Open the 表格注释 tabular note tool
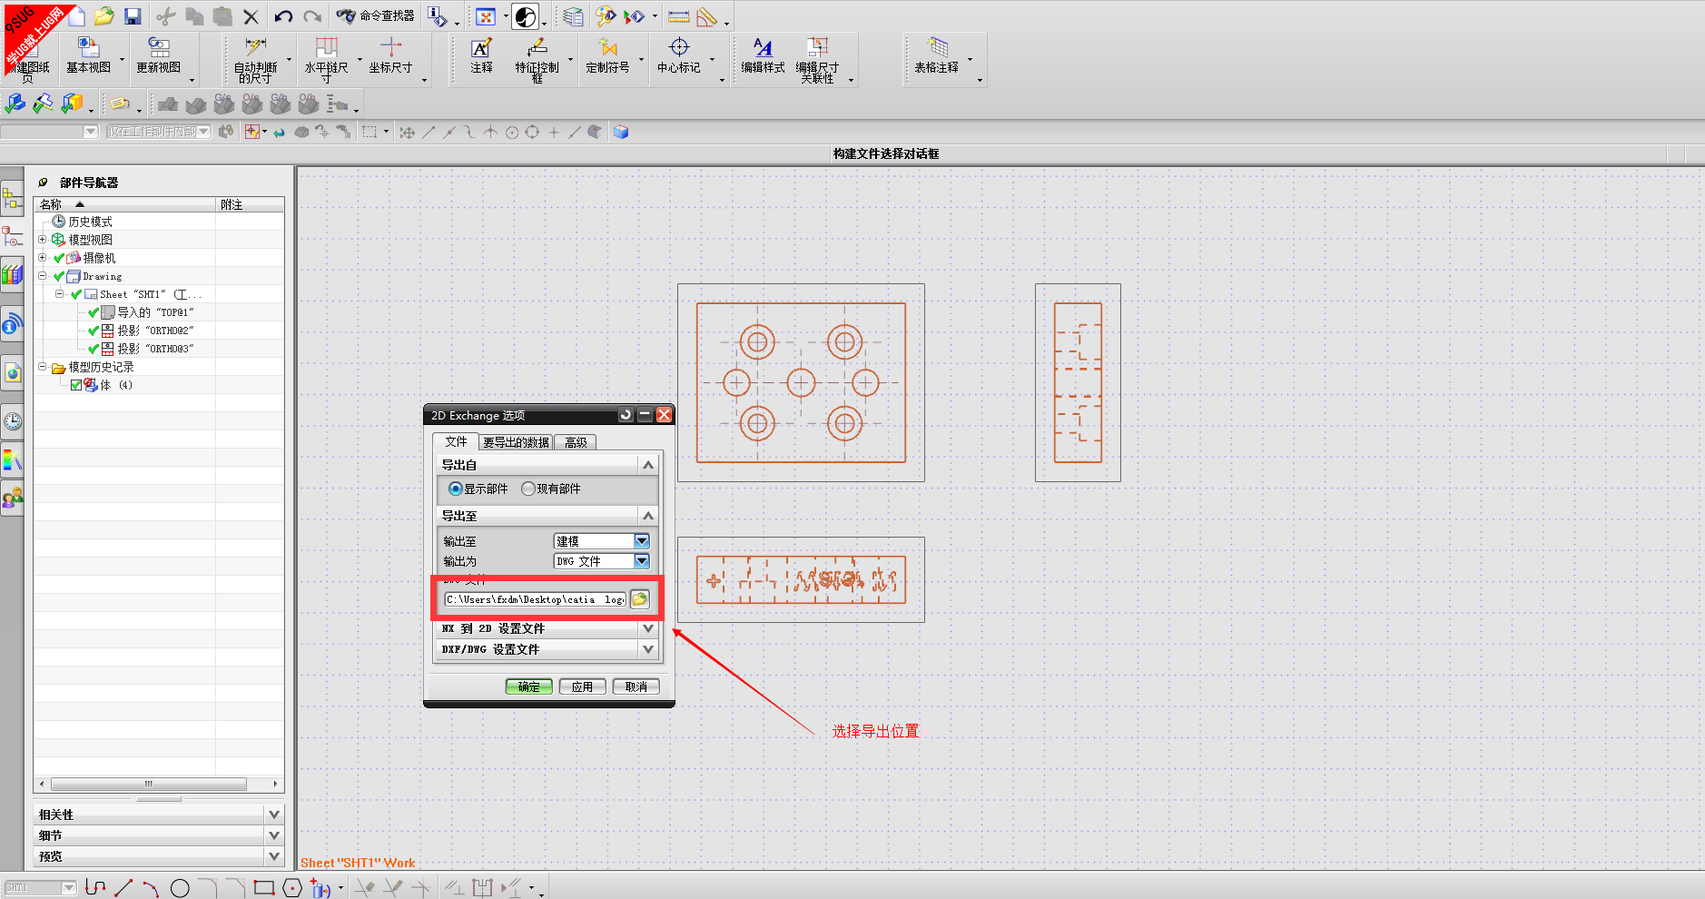 (936, 56)
